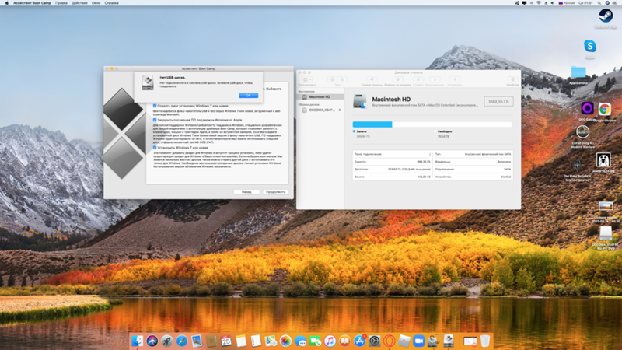Open iBooks from the Dock
622x350 pixels.
(344, 341)
